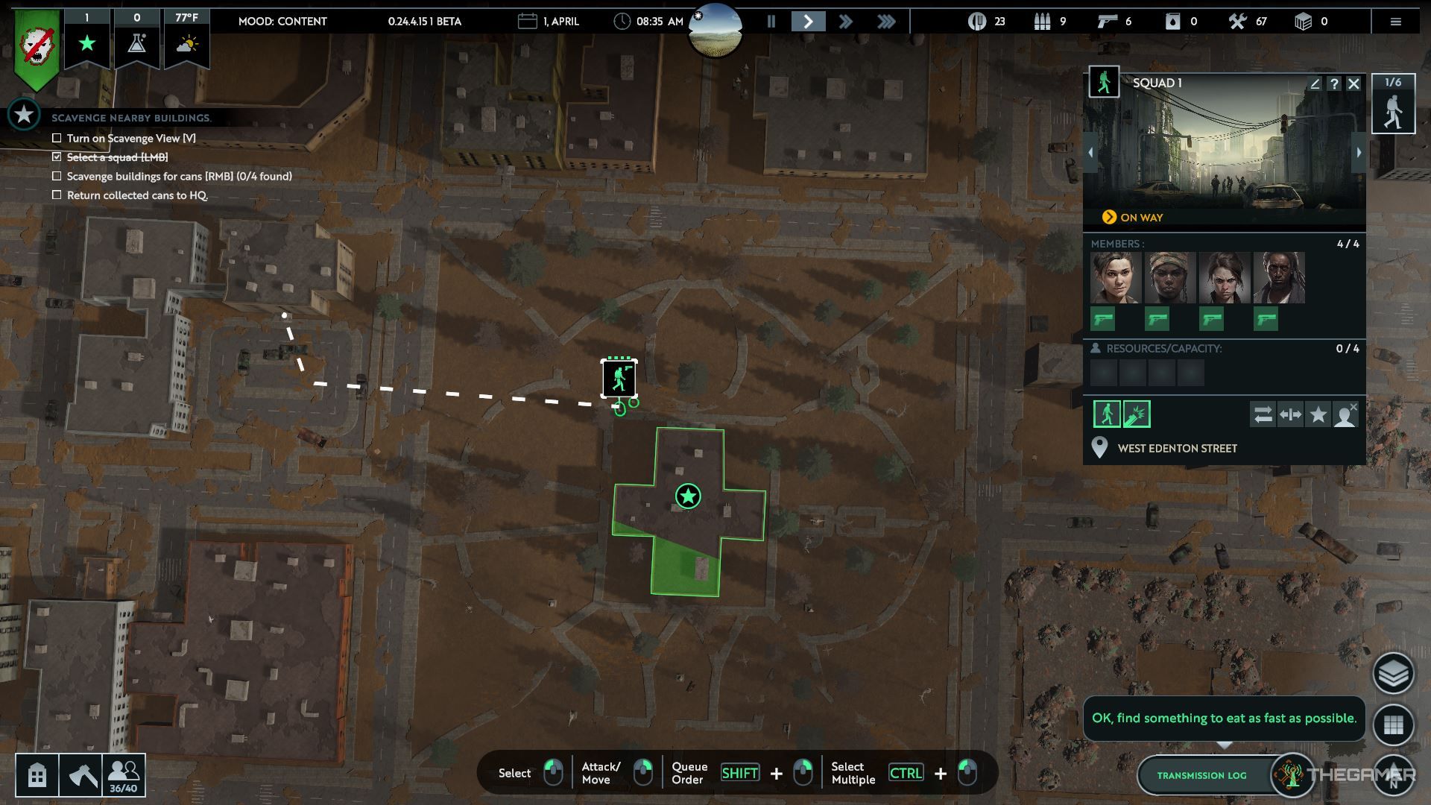Check Scavenge buildings for cans checkbox
Viewport: 1431px width, 805px height.
click(x=56, y=176)
